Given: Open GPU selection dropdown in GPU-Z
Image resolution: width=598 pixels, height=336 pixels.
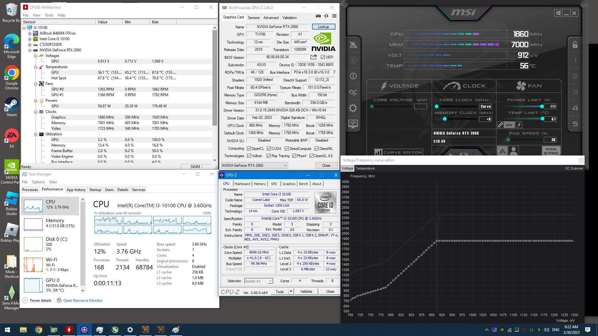Looking at the screenshot, I should click(254, 166).
